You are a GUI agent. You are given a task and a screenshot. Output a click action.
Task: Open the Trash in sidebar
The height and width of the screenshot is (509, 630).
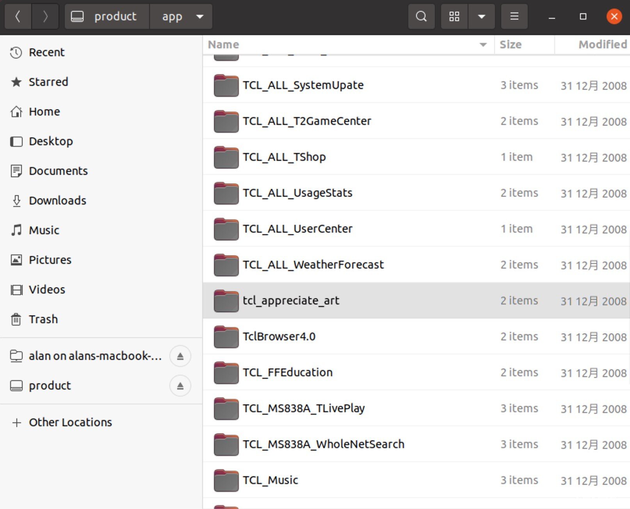43,319
